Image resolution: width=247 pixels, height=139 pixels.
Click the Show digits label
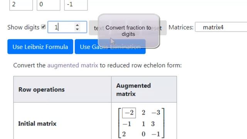[23, 27]
